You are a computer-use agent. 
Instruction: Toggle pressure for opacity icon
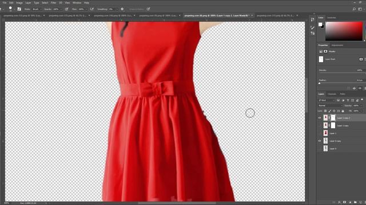click(x=66, y=9)
